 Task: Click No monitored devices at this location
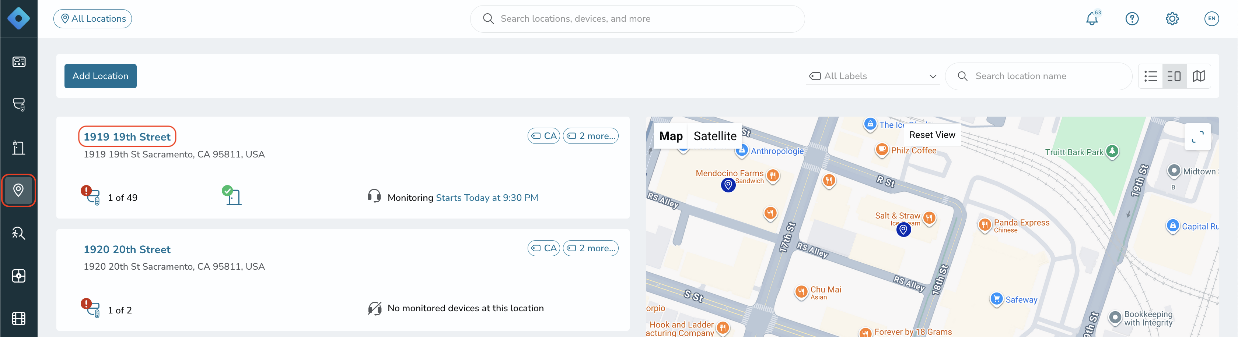(466, 308)
